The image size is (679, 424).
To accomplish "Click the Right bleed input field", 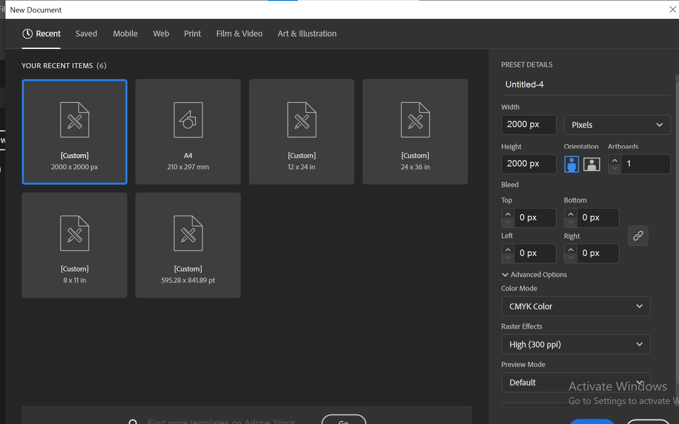I will pyautogui.click(x=598, y=253).
